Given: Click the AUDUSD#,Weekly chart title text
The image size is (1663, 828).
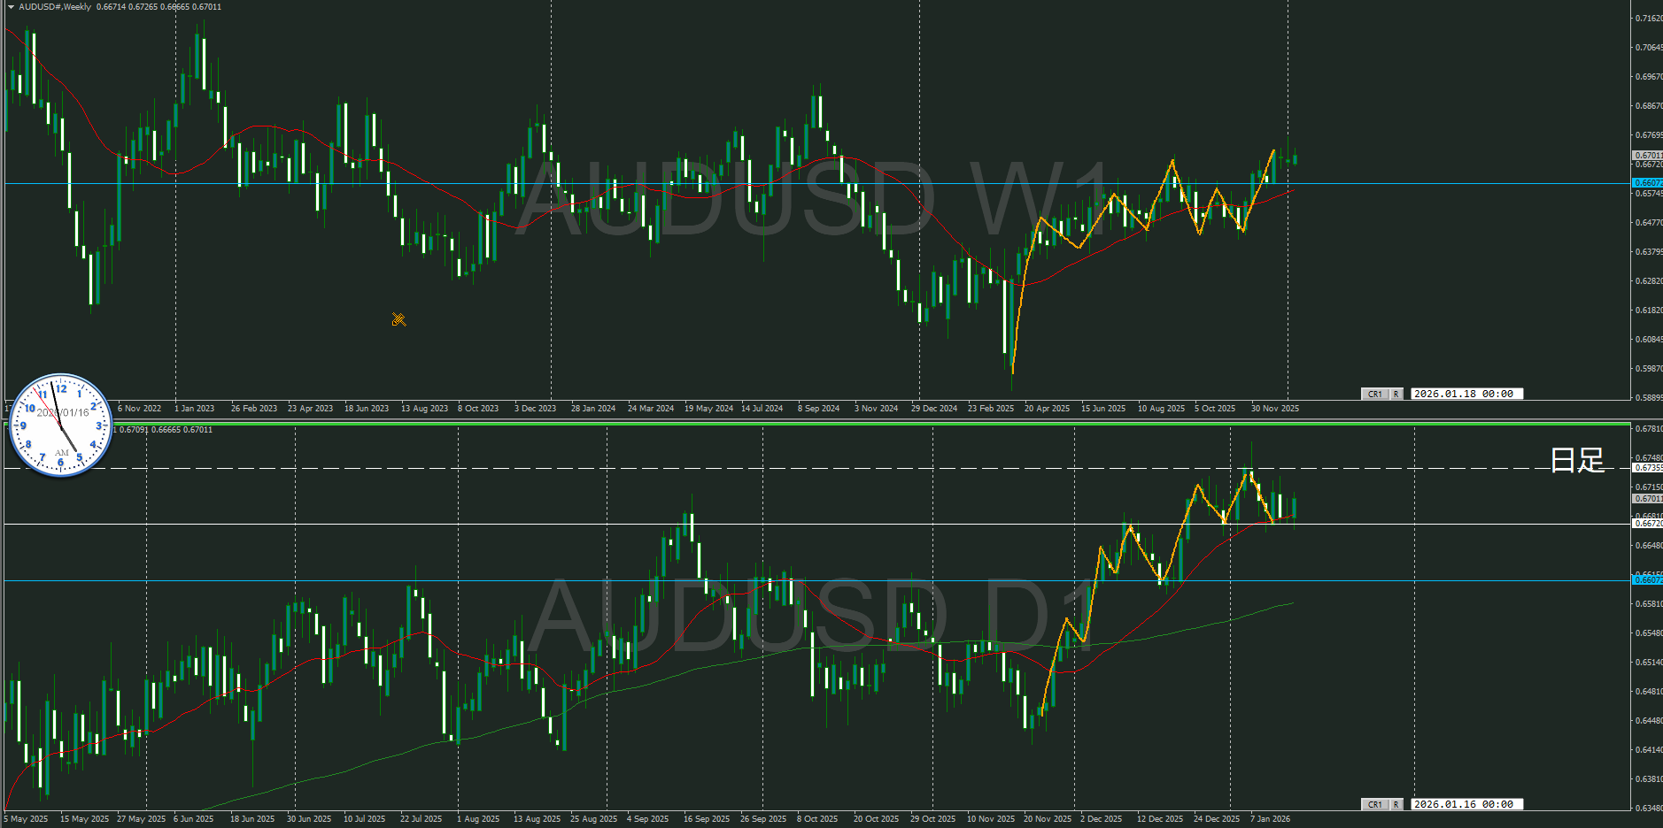Looking at the screenshot, I should (x=55, y=7).
